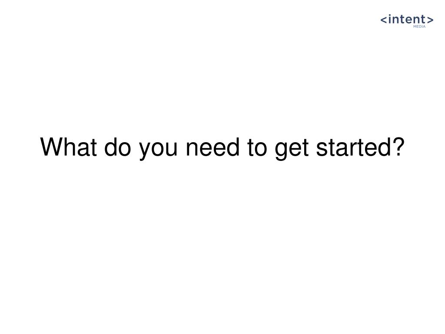
Task: Click the intent Media logo
Action: [407, 21]
